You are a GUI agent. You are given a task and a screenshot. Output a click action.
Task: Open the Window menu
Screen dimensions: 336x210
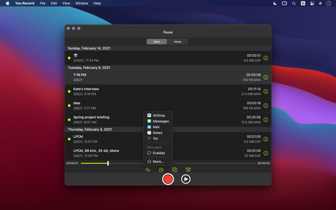coord(81,3)
